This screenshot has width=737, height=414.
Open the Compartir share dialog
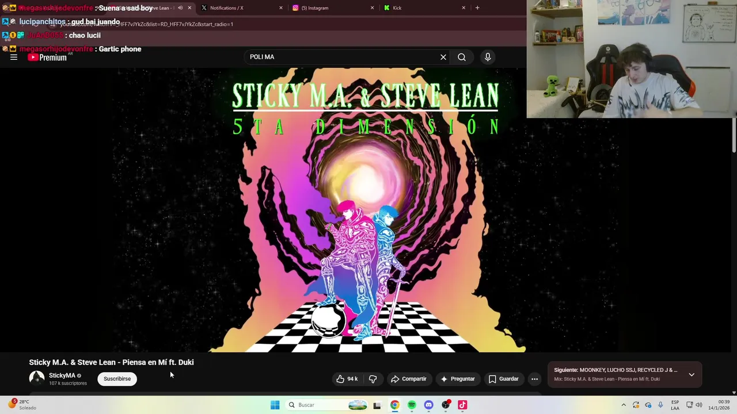click(408, 379)
